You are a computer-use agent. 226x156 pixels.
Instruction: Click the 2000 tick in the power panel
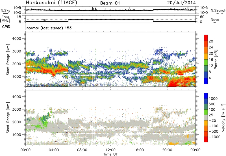tap(17, 64)
